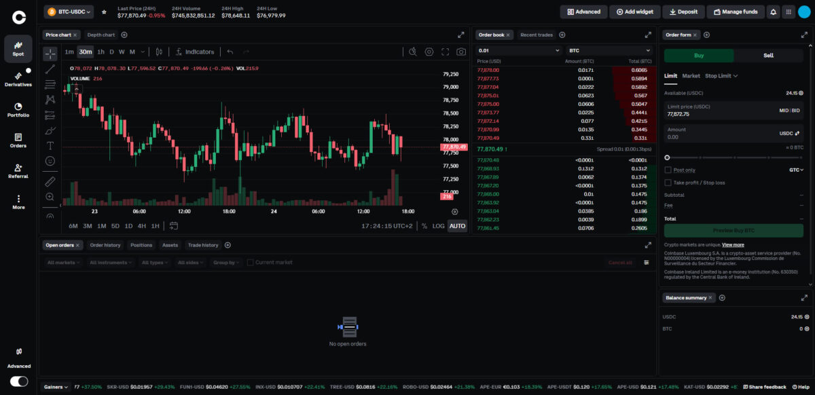Image resolution: width=815 pixels, height=395 pixels.
Task: Select the trend line drawing tool
Action: (50, 69)
